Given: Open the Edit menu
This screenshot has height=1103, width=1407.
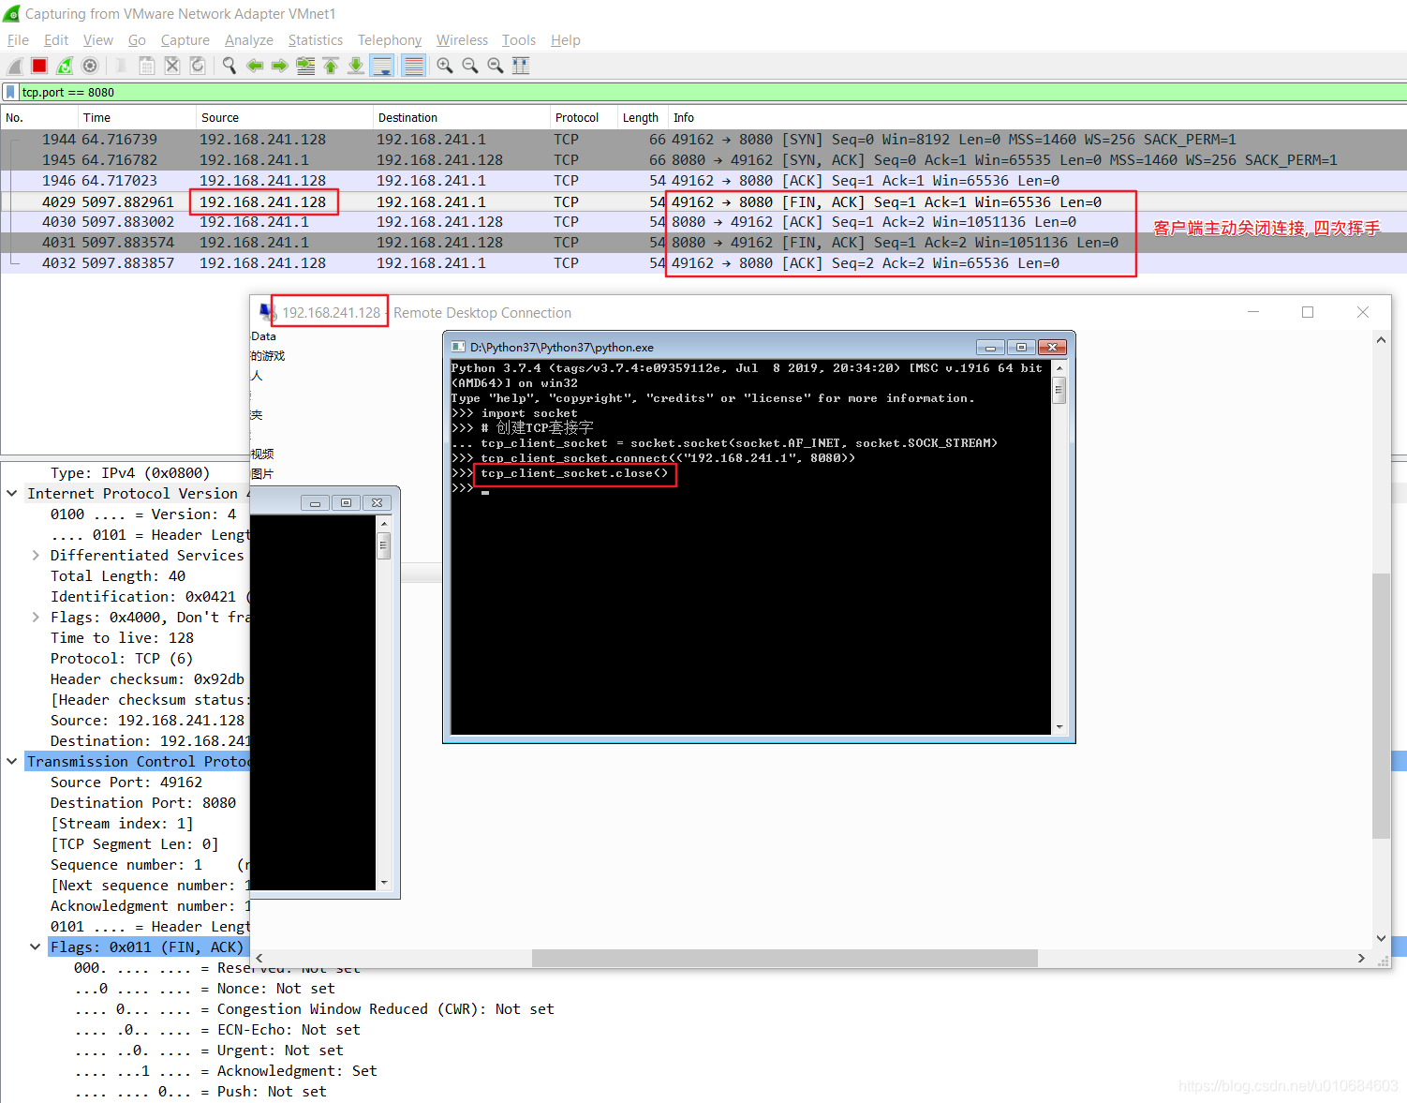Looking at the screenshot, I should [x=56, y=40].
